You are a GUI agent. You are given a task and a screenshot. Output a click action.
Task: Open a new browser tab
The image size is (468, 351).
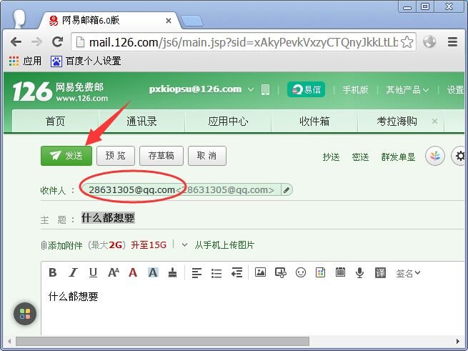(x=192, y=21)
